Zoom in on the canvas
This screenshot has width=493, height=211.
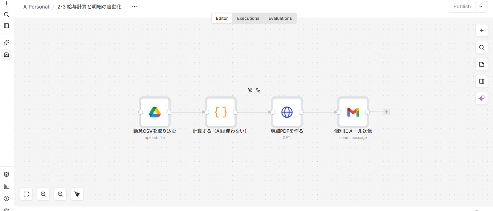coord(43,194)
